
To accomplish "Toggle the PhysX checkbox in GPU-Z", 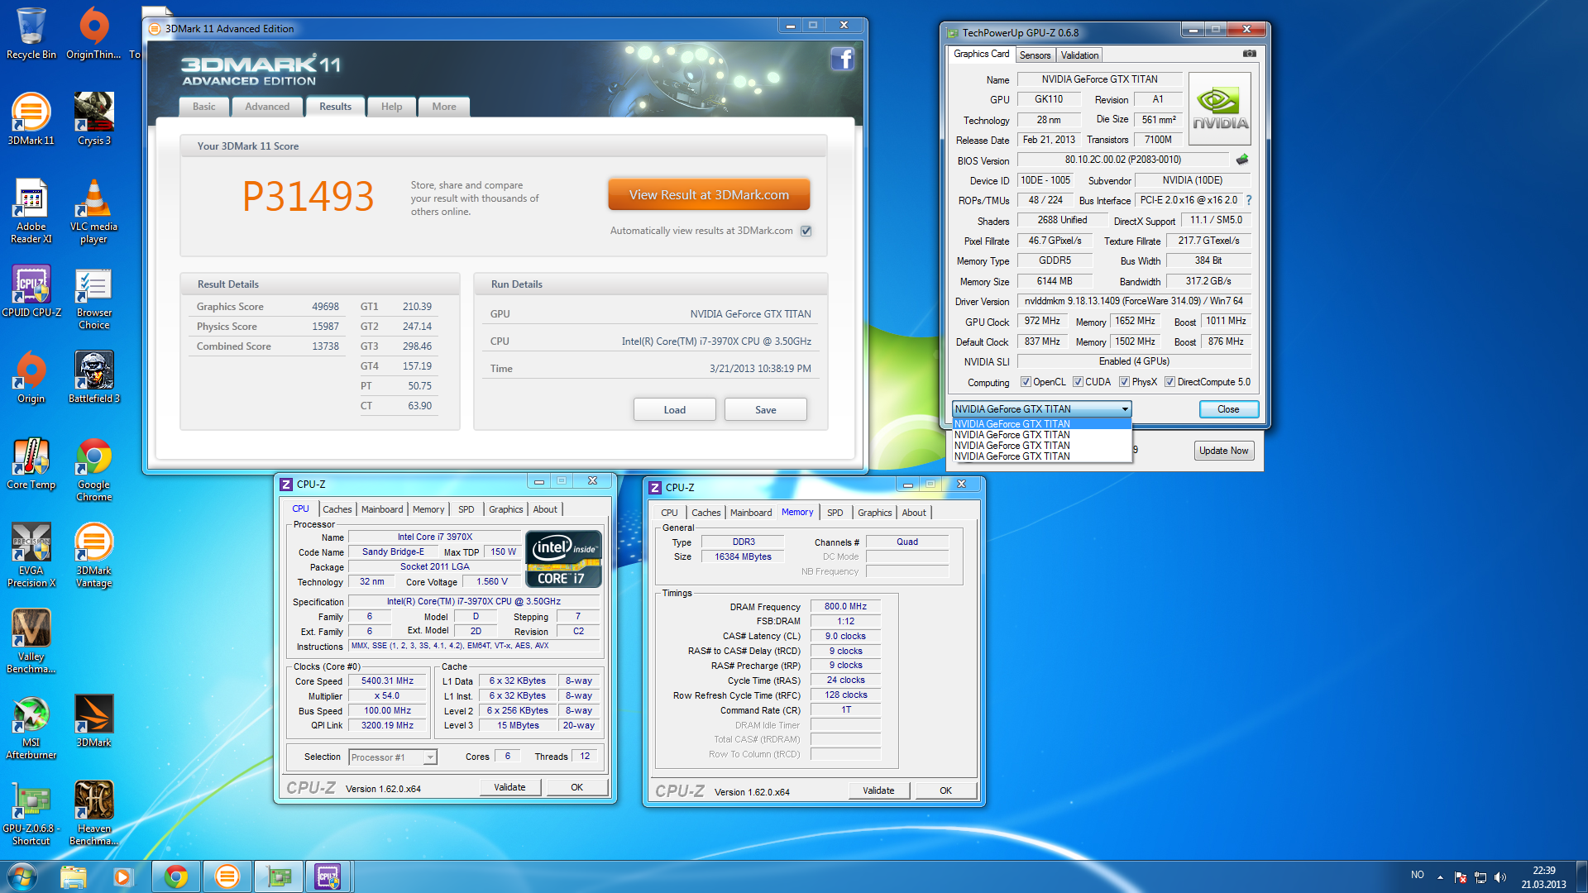I will (1124, 382).
